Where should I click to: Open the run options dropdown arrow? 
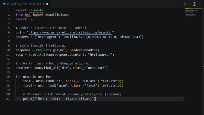click(x=189, y=4)
